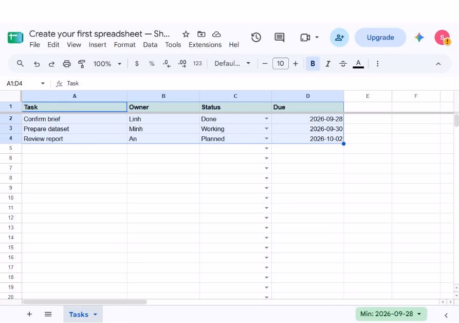Open the Default font dropdown
Image resolution: width=459 pixels, height=323 pixels.
tap(232, 64)
